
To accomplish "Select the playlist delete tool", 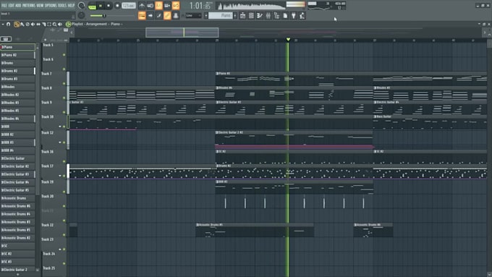I will click(x=27, y=24).
